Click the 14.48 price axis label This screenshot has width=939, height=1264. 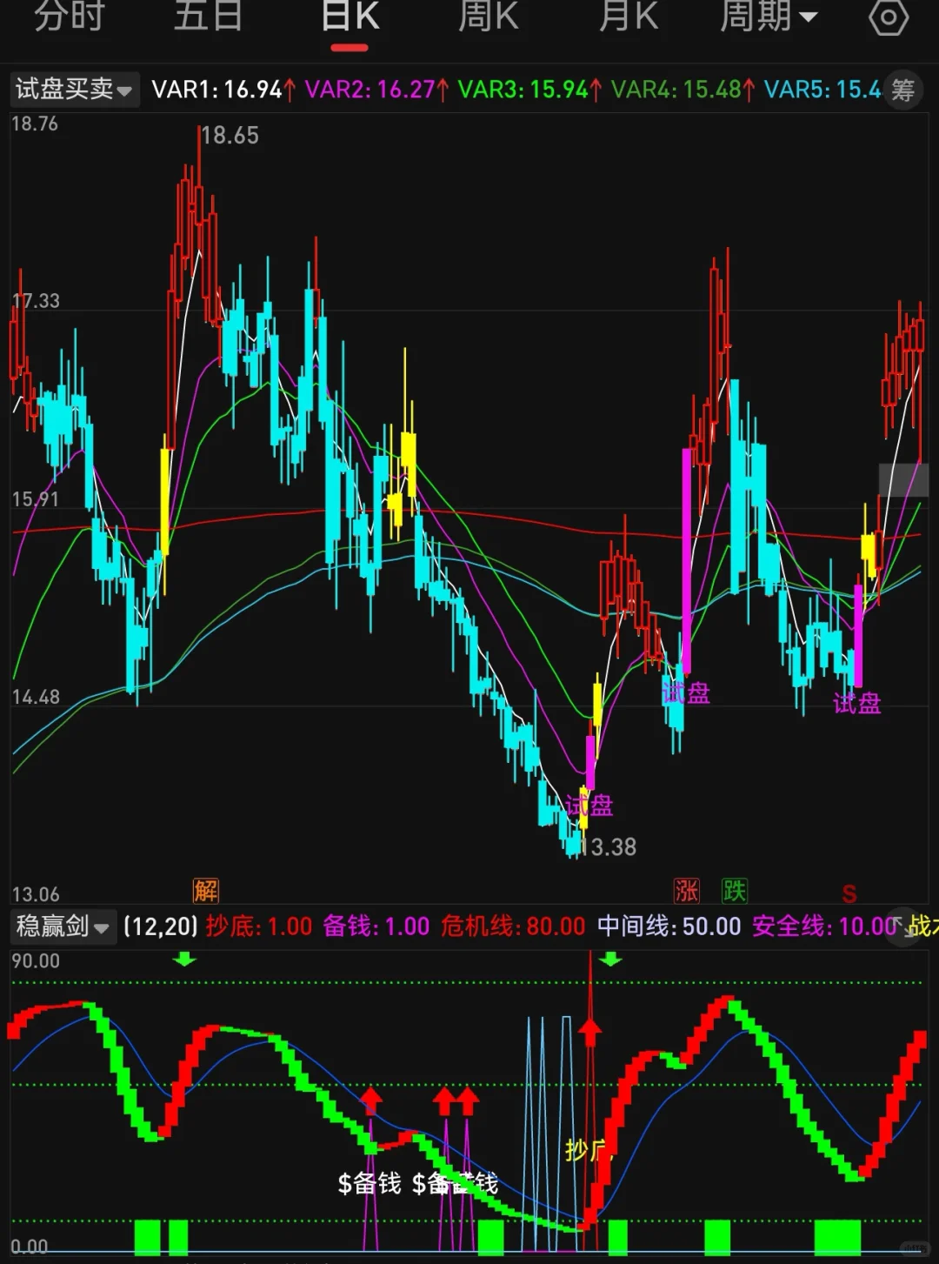[36, 697]
